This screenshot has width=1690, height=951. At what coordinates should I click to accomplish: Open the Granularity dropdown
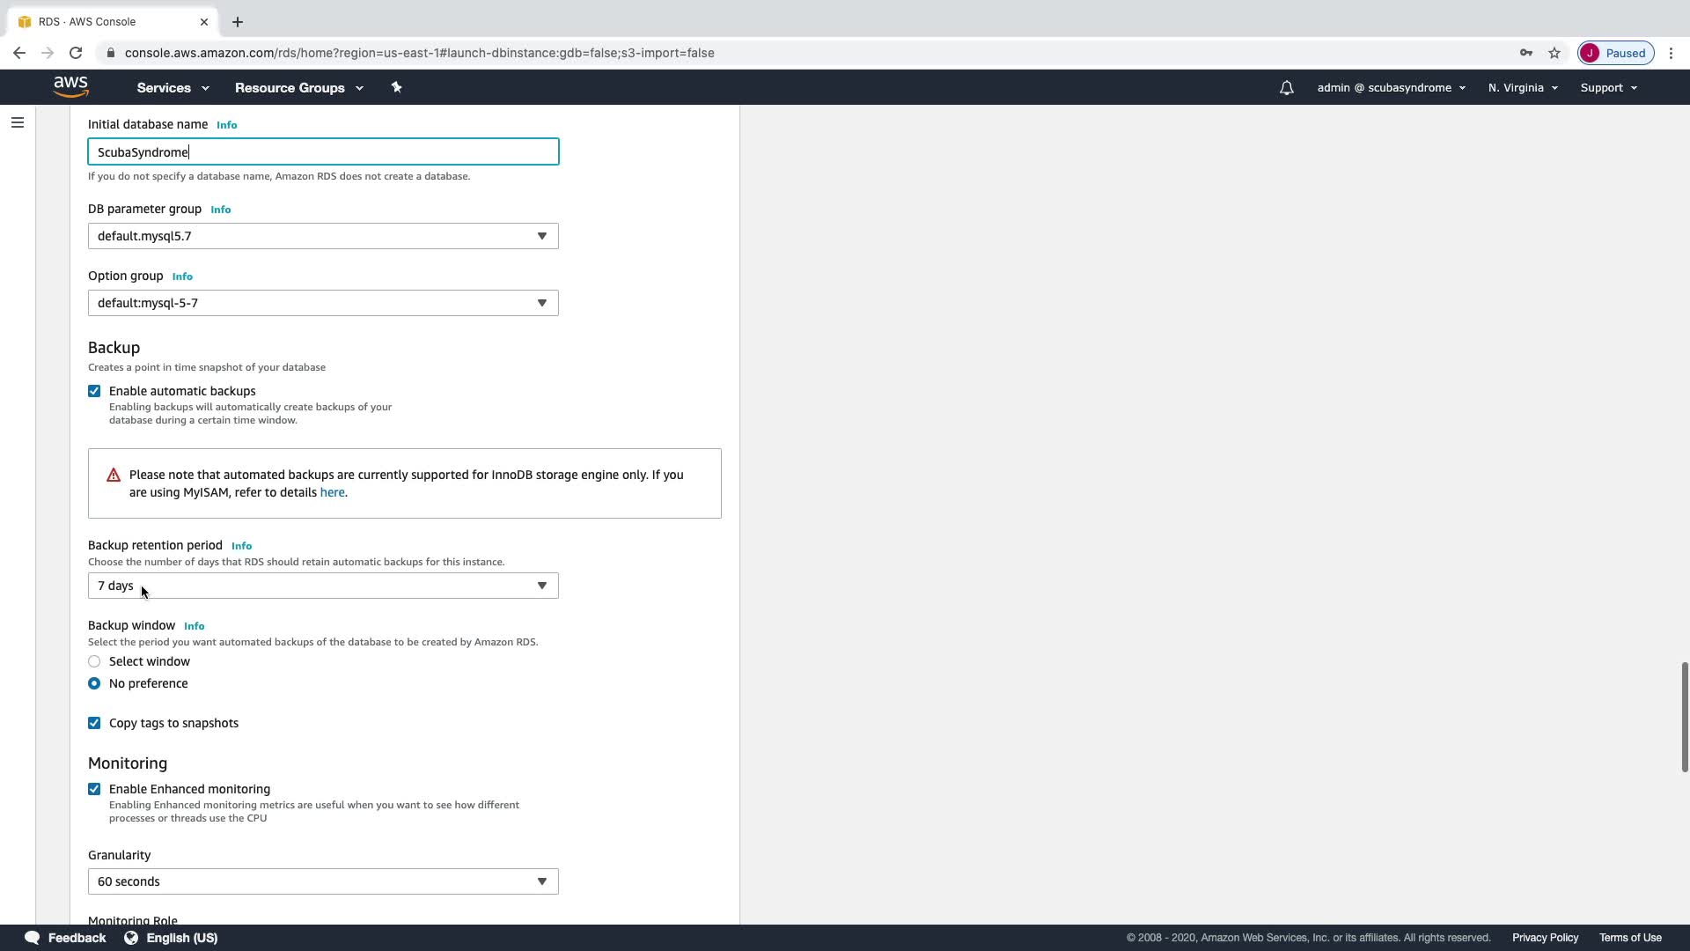coord(323,881)
